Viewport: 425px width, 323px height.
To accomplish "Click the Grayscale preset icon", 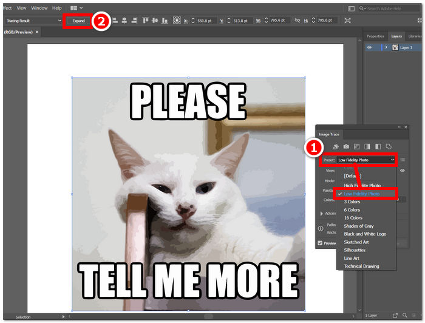I will click(367, 146).
